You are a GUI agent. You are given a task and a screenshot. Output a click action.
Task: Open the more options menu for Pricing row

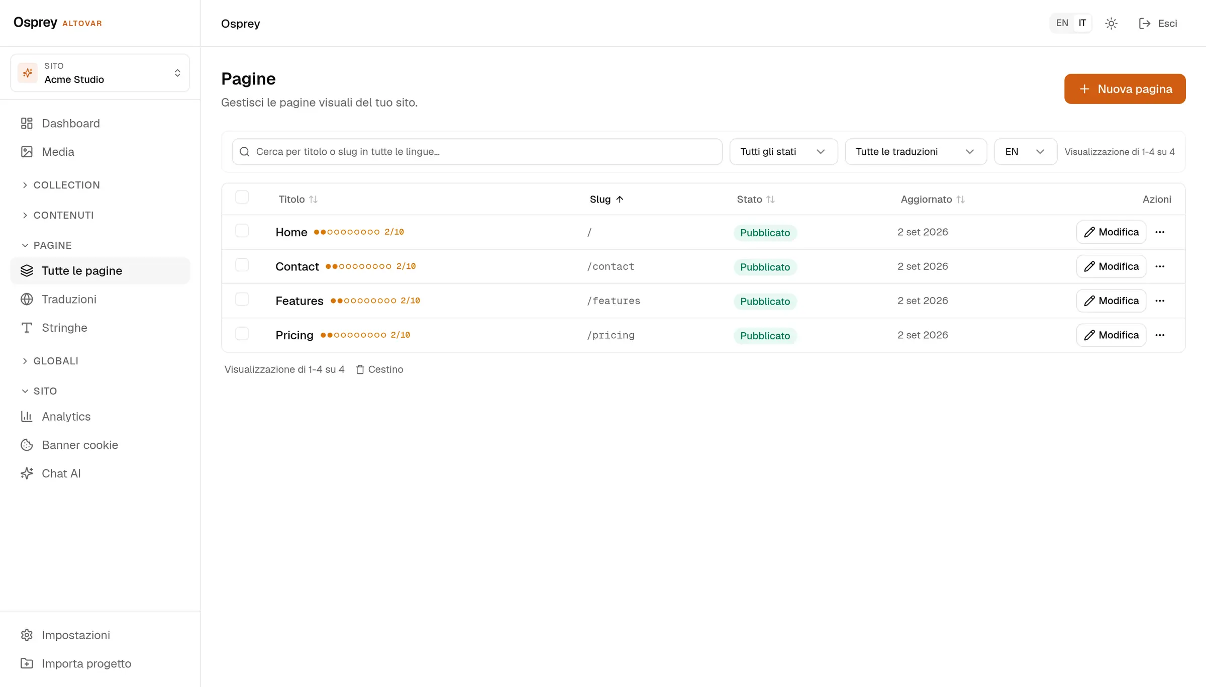tap(1160, 335)
